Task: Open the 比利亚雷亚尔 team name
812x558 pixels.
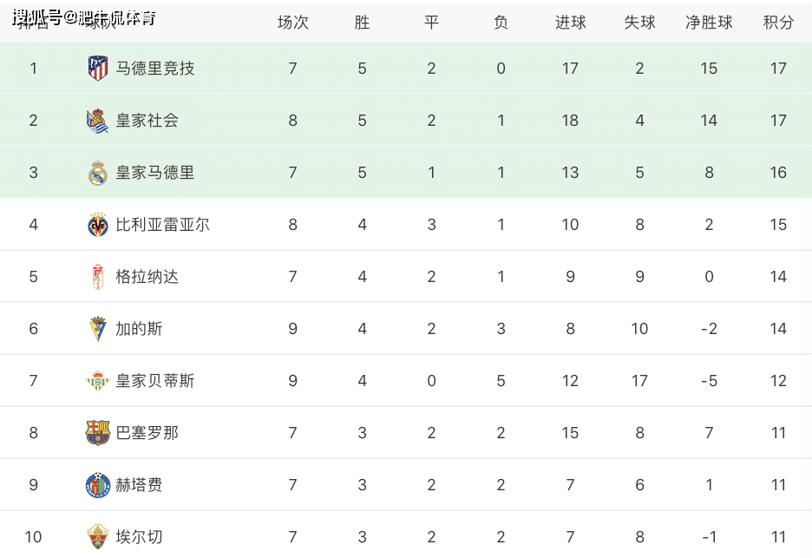Action: (163, 225)
